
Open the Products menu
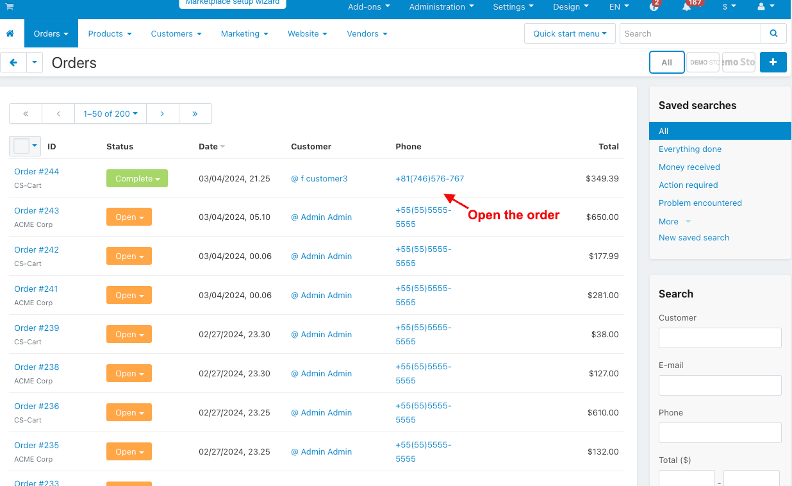coord(110,33)
